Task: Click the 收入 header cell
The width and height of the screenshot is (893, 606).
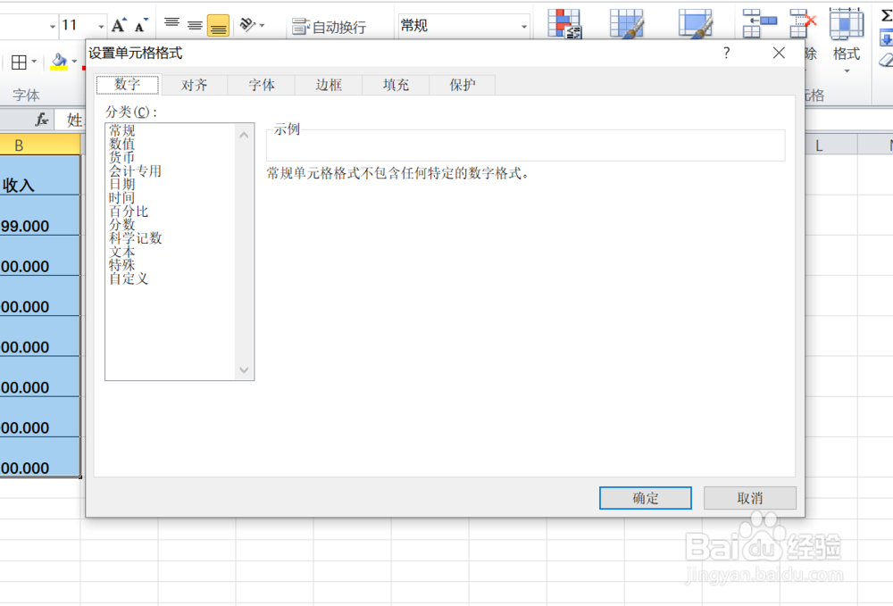Action: click(39, 175)
